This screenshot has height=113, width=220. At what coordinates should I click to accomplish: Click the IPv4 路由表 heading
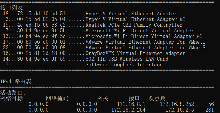pos(16,81)
